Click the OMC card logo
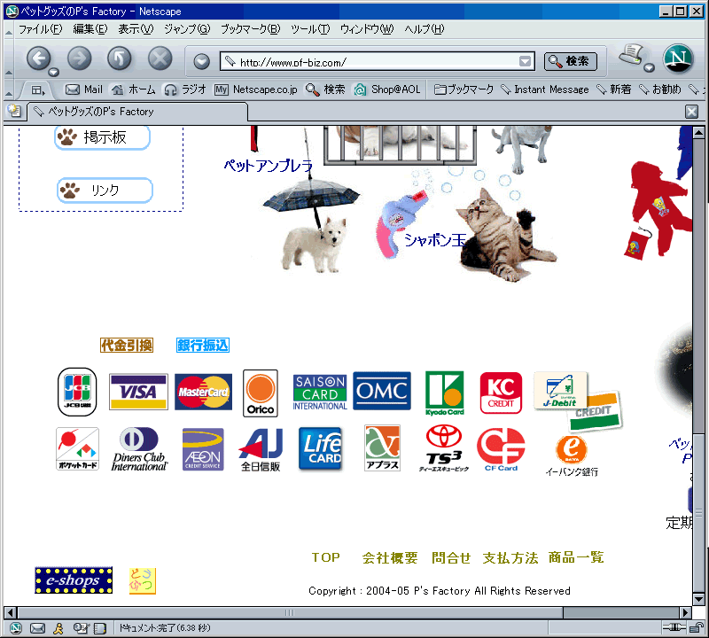Viewport: 709px width, 638px height. tap(382, 391)
